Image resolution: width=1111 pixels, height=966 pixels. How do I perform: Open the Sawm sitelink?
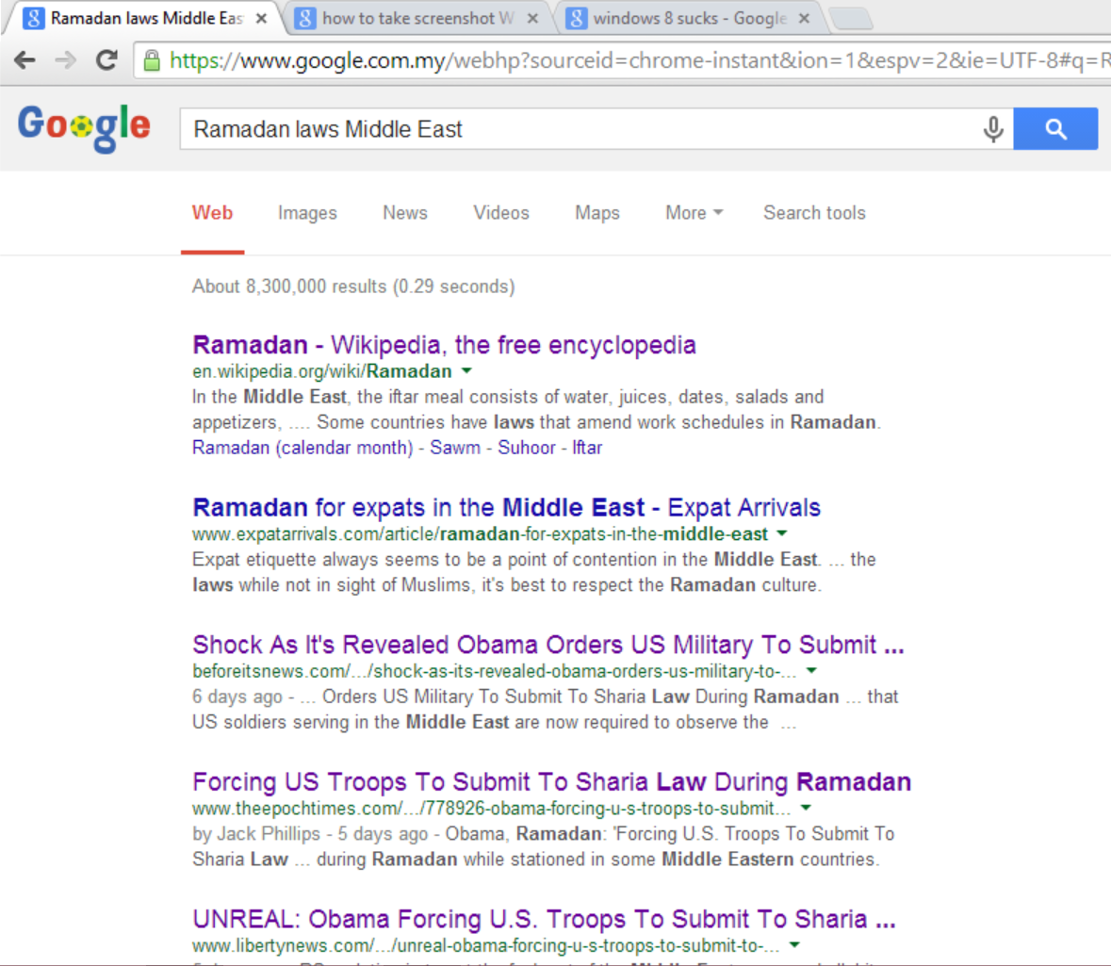(x=455, y=448)
